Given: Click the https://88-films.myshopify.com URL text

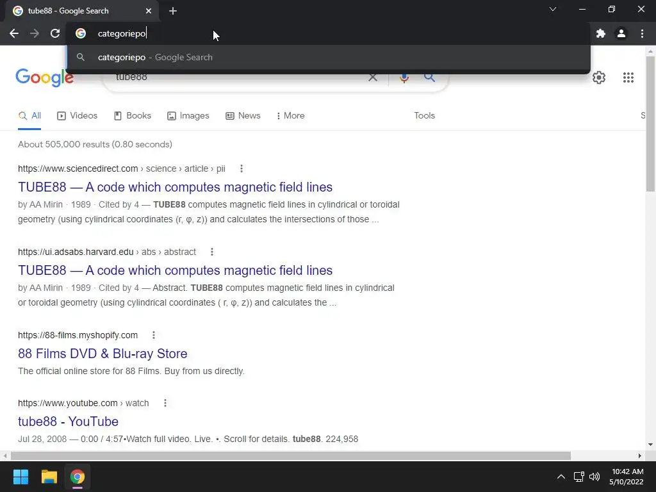Looking at the screenshot, I should pos(78,335).
